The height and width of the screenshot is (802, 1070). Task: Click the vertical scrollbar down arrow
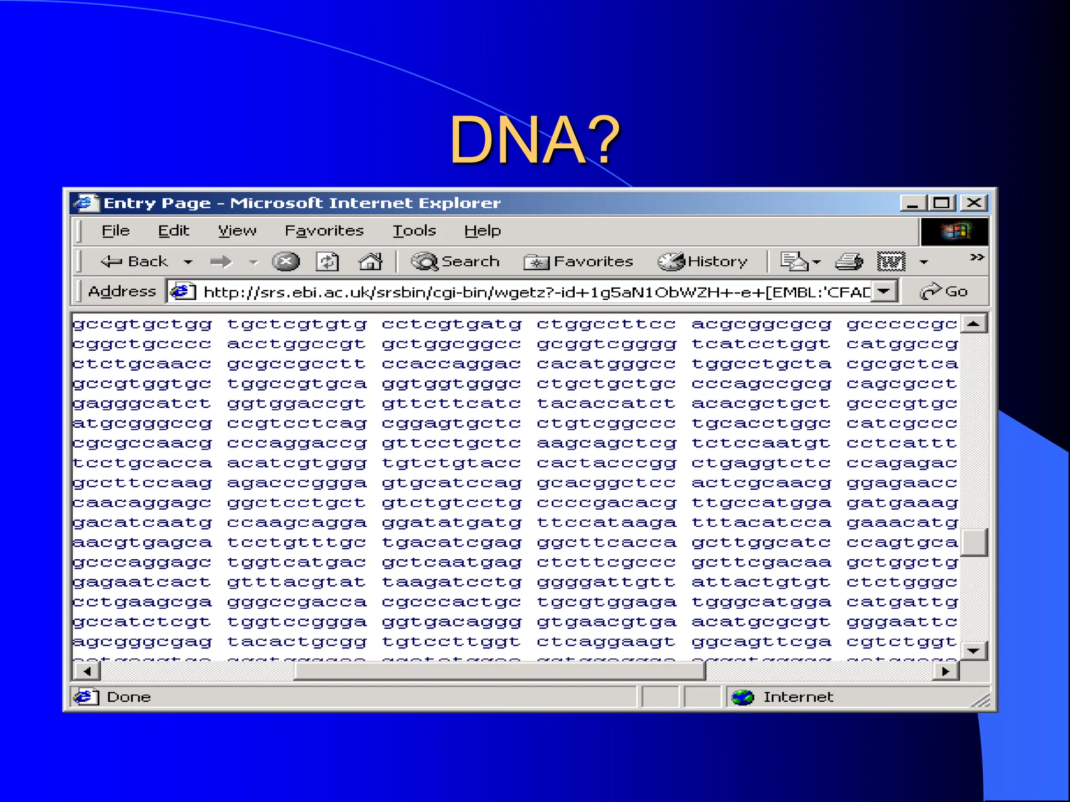pyautogui.click(x=973, y=651)
